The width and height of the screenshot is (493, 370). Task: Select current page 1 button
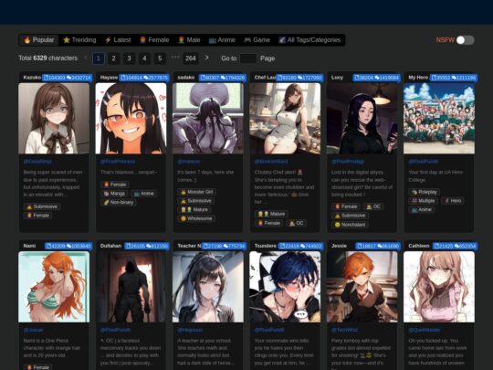[99, 58]
